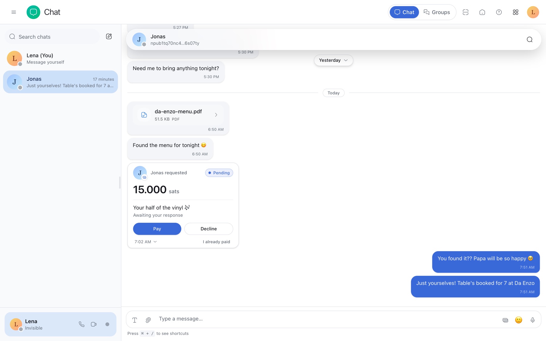Expand the Yesterday date dropdown
The image size is (546, 341).
[x=333, y=60]
